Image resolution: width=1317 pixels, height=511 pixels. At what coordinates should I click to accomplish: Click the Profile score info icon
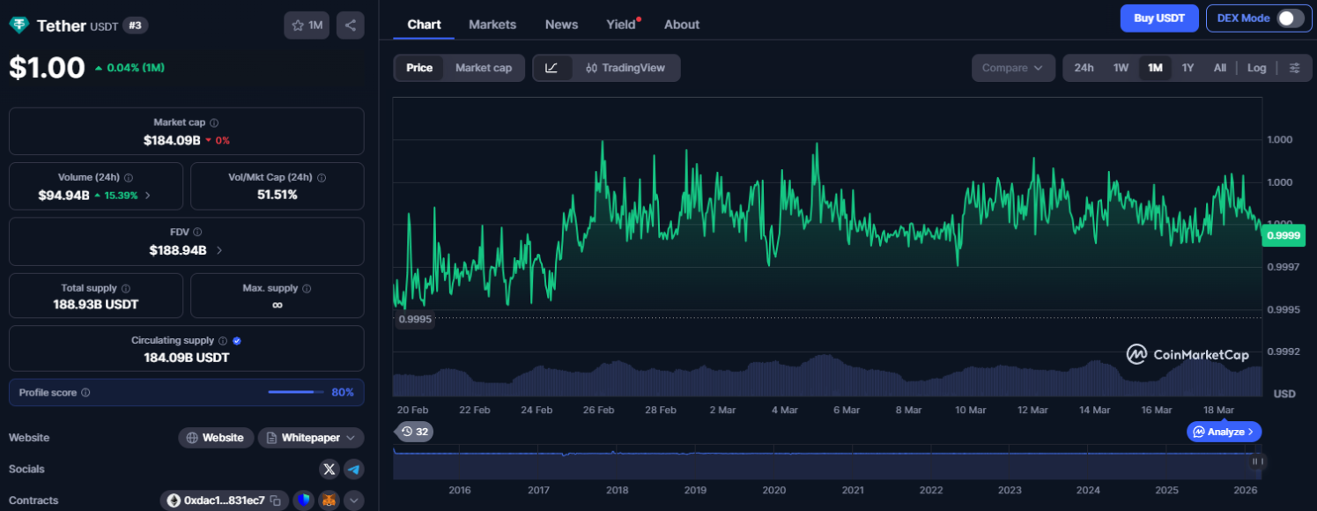[x=85, y=393]
